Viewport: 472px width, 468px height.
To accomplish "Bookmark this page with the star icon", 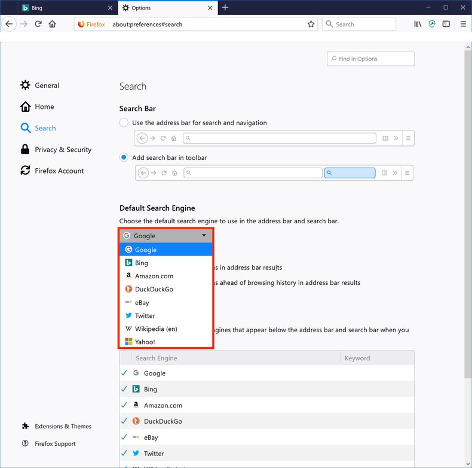I will click(x=311, y=25).
